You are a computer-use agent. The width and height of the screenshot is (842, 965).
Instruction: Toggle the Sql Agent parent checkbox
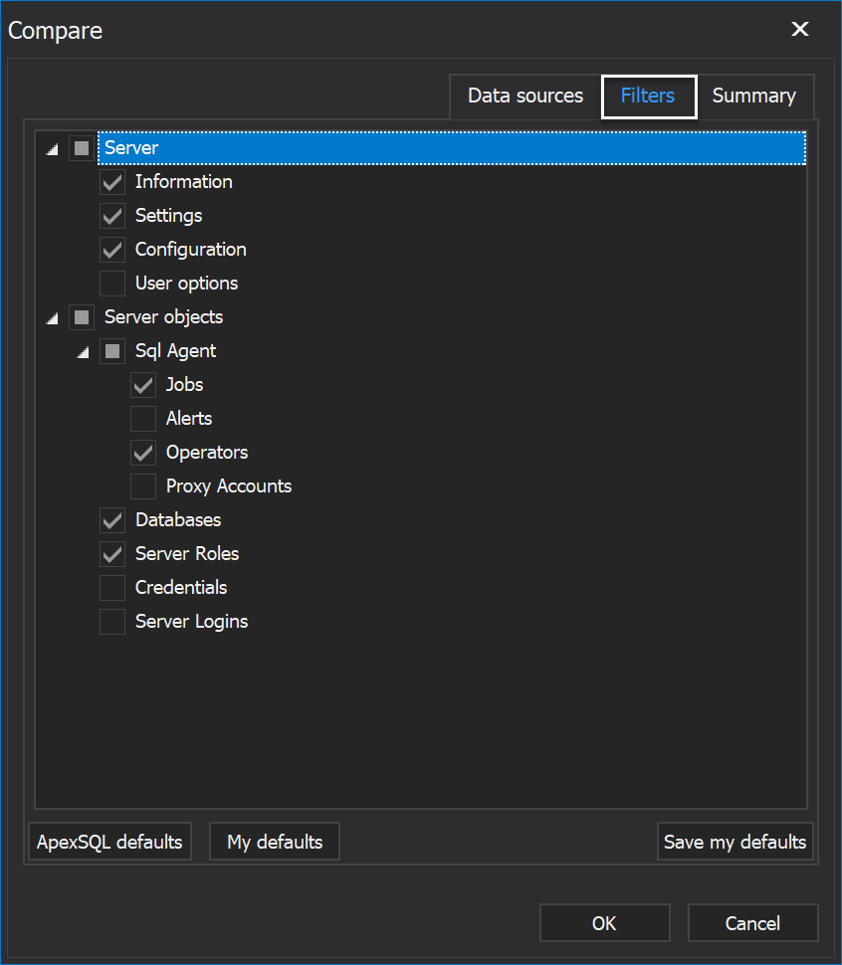[x=112, y=351]
